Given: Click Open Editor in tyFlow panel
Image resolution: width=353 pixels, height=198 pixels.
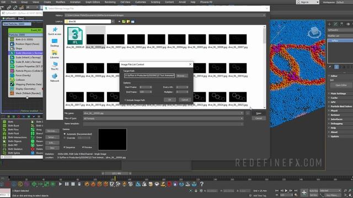Looking at the screenshot, I should 341,85.
